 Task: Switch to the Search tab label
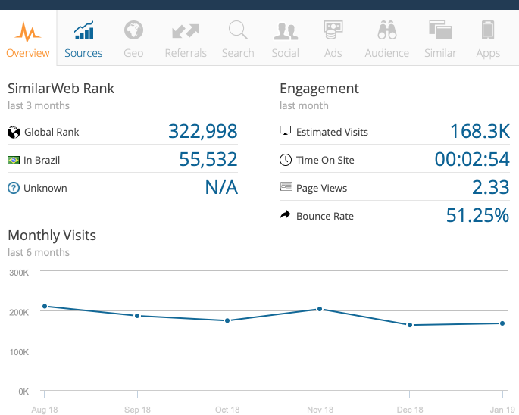point(238,53)
